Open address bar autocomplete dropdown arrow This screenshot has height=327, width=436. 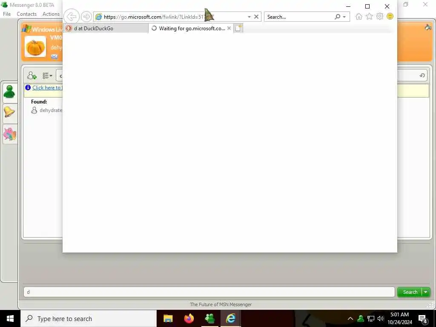point(249,17)
